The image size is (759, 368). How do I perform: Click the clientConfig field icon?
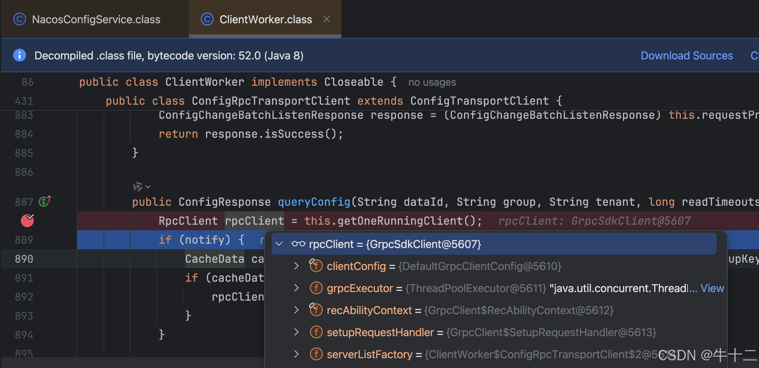316,266
